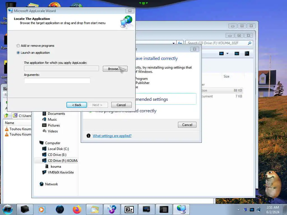
Task: Click the help icon in Explorer toolbar
Action: tap(247, 53)
